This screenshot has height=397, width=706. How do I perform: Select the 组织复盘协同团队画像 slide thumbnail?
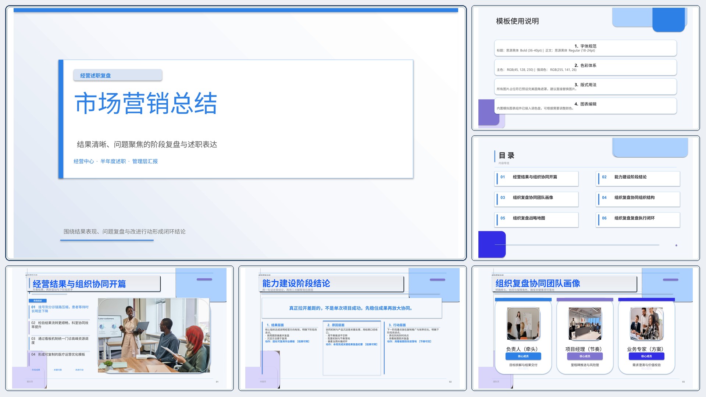point(585,328)
